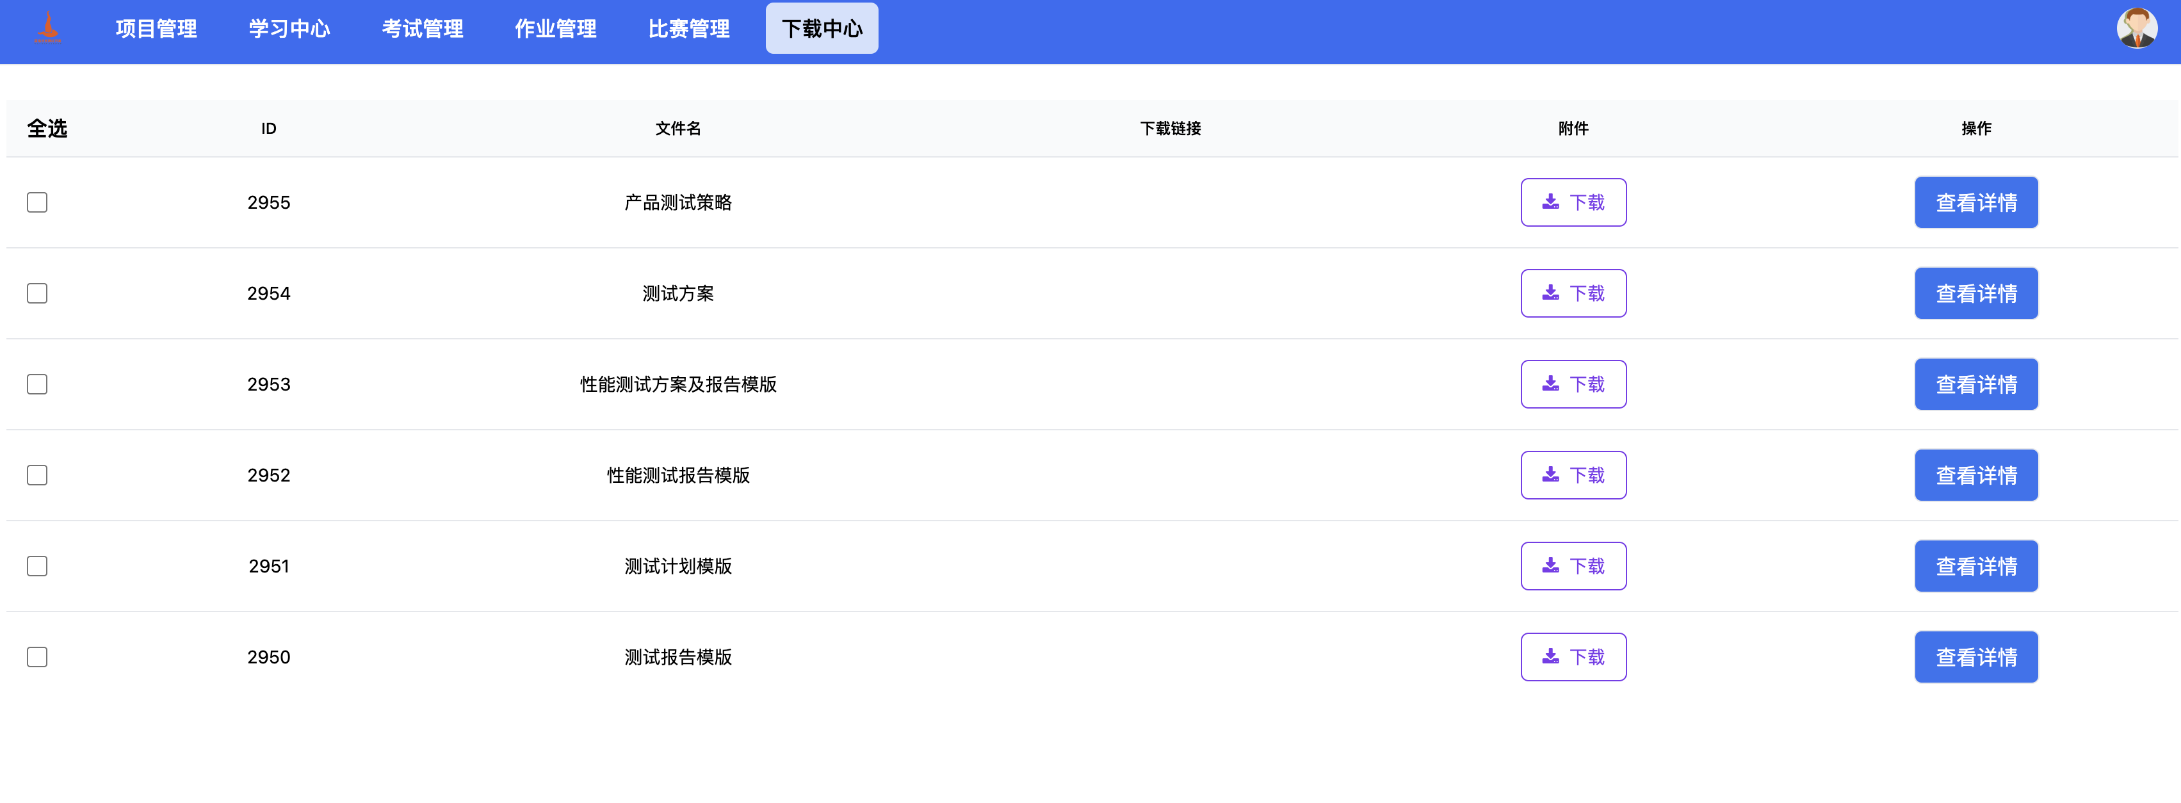
Task: Check the checkbox for row 2955
Action: click(x=37, y=202)
